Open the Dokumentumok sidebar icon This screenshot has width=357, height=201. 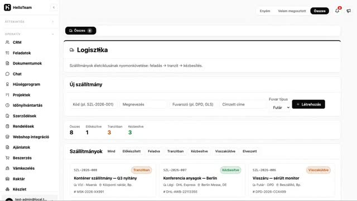tap(7, 63)
